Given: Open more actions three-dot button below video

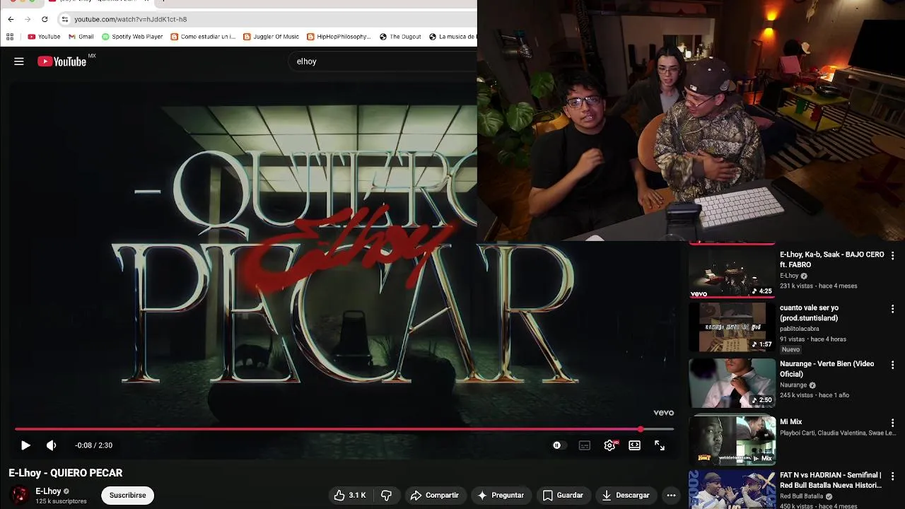Looking at the screenshot, I should coord(671,496).
